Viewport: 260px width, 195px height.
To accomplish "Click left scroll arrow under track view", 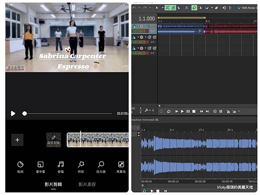I will 159,106.
